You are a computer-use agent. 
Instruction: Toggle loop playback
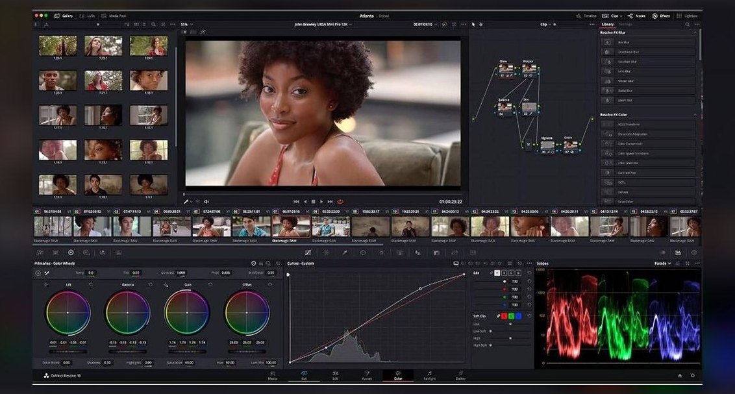coord(340,201)
